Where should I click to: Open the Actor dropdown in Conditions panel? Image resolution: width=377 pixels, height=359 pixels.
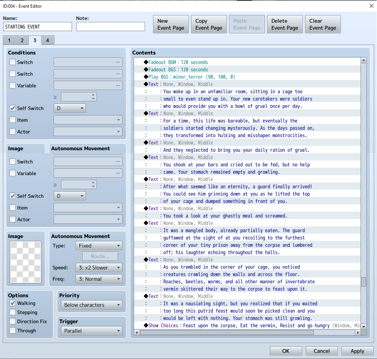tap(88, 132)
